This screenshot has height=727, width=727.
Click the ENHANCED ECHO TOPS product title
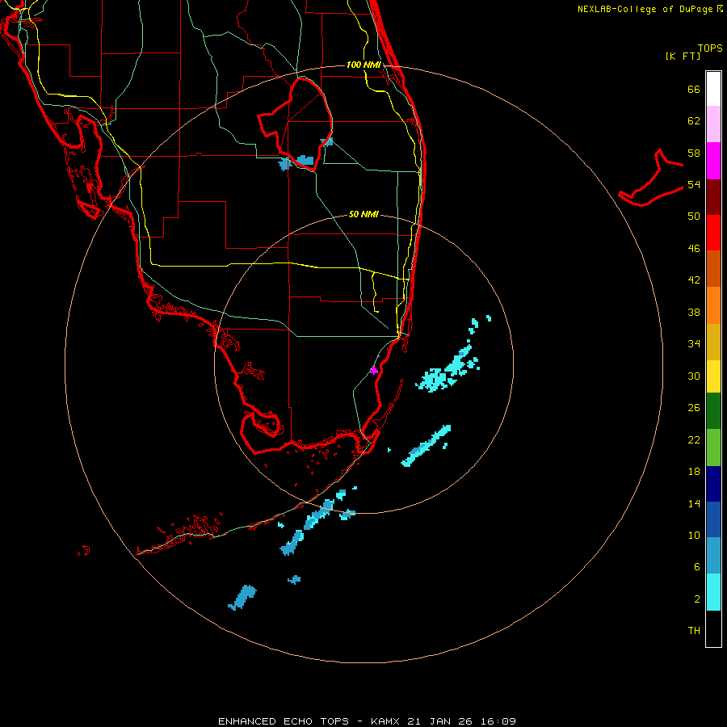(x=284, y=721)
